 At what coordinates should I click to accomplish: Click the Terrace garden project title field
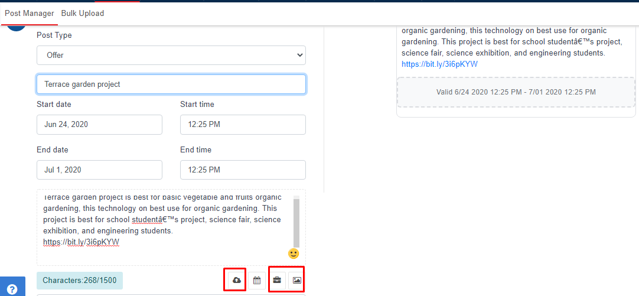(171, 84)
